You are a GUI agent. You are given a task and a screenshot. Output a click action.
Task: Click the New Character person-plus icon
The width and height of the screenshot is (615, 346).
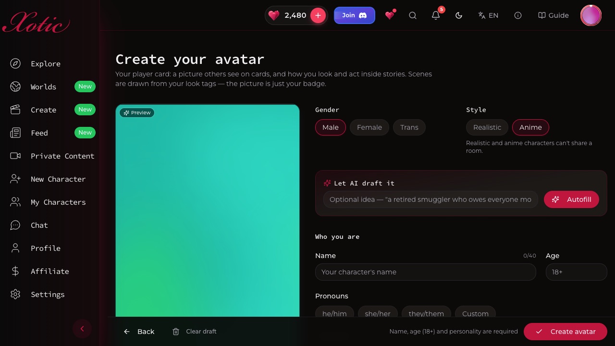(x=15, y=179)
